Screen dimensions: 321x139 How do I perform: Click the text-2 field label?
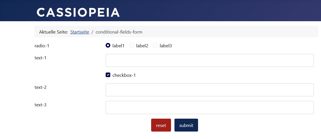[x=41, y=87]
